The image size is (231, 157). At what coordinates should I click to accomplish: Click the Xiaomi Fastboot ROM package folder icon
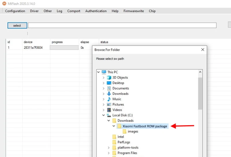[119, 126]
